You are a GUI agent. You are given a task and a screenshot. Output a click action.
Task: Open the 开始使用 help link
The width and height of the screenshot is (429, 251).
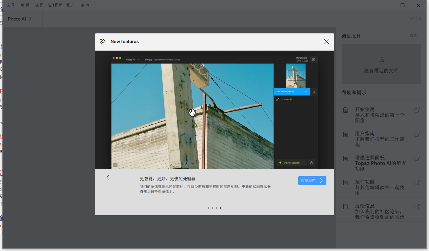pyautogui.click(x=381, y=113)
